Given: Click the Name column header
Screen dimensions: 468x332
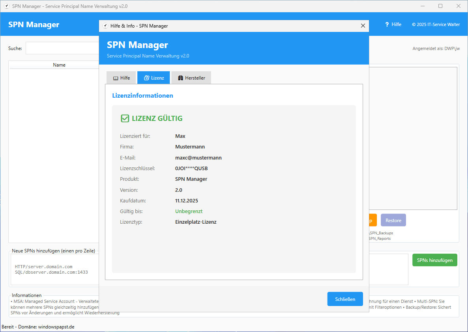Looking at the screenshot, I should point(59,65).
